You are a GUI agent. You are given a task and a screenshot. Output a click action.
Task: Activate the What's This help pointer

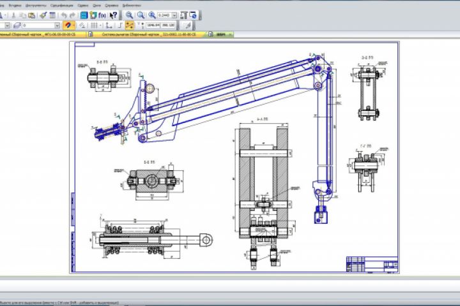(113, 15)
